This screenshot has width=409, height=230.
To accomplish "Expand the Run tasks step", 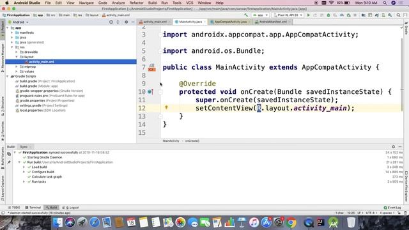I will [24, 181].
